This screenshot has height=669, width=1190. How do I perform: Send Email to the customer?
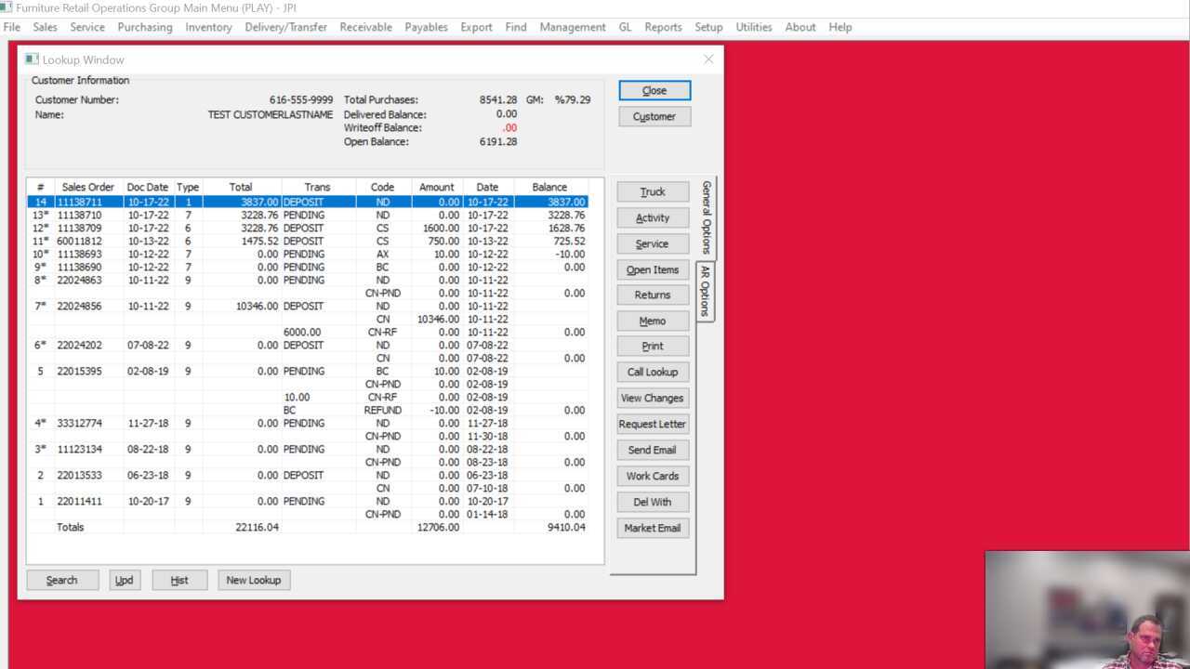652,450
